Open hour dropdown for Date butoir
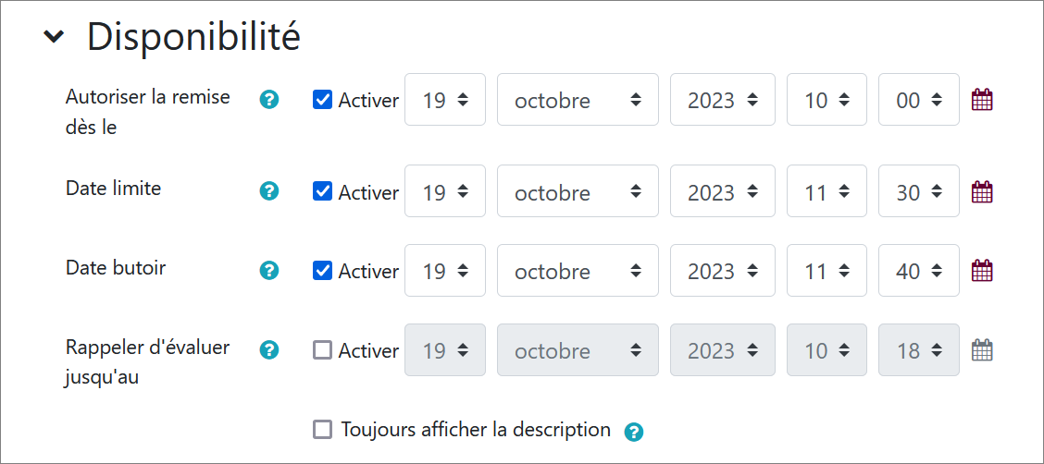Screen dimensions: 1044x464 pyautogui.click(x=826, y=271)
